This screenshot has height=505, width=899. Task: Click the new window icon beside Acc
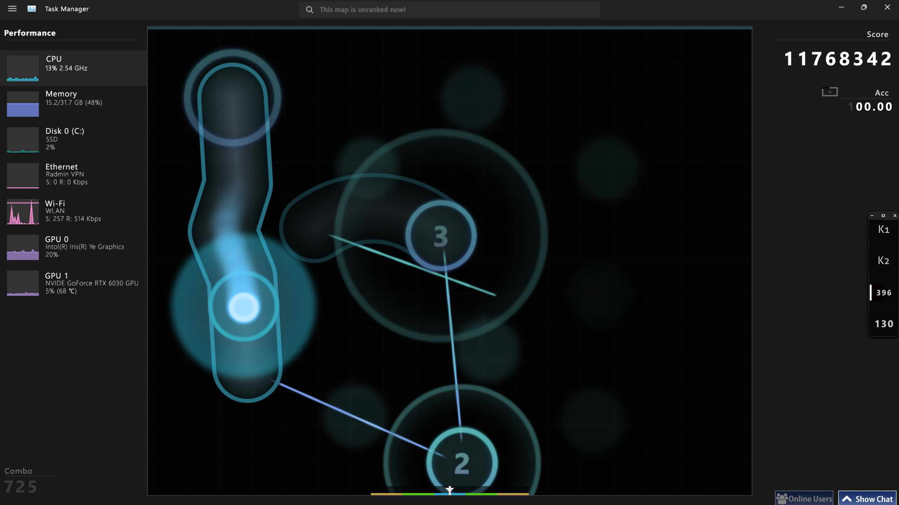(830, 92)
